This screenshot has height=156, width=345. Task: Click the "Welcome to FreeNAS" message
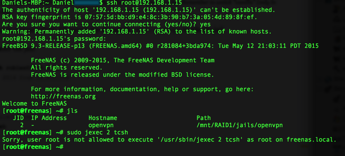pyautogui.click(x=34, y=104)
